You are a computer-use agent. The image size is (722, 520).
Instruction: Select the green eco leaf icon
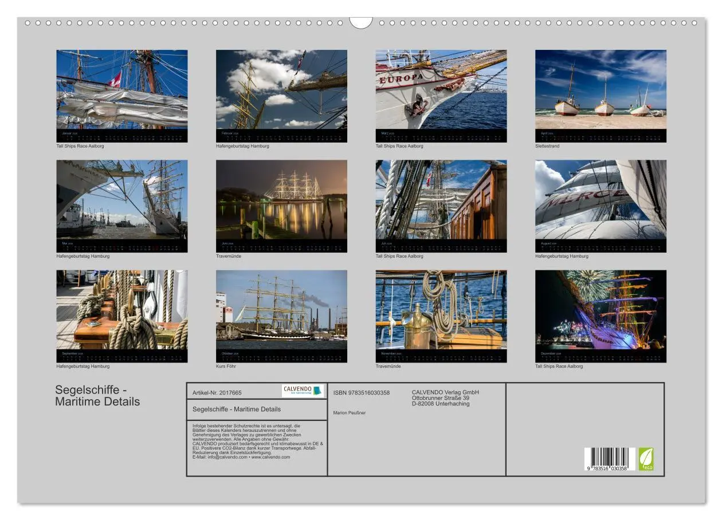647,458
